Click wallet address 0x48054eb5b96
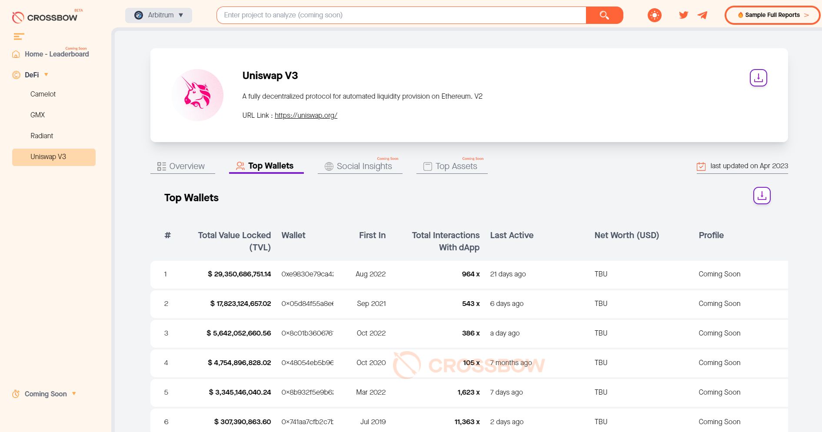Viewport: 822px width, 432px height. click(x=307, y=362)
